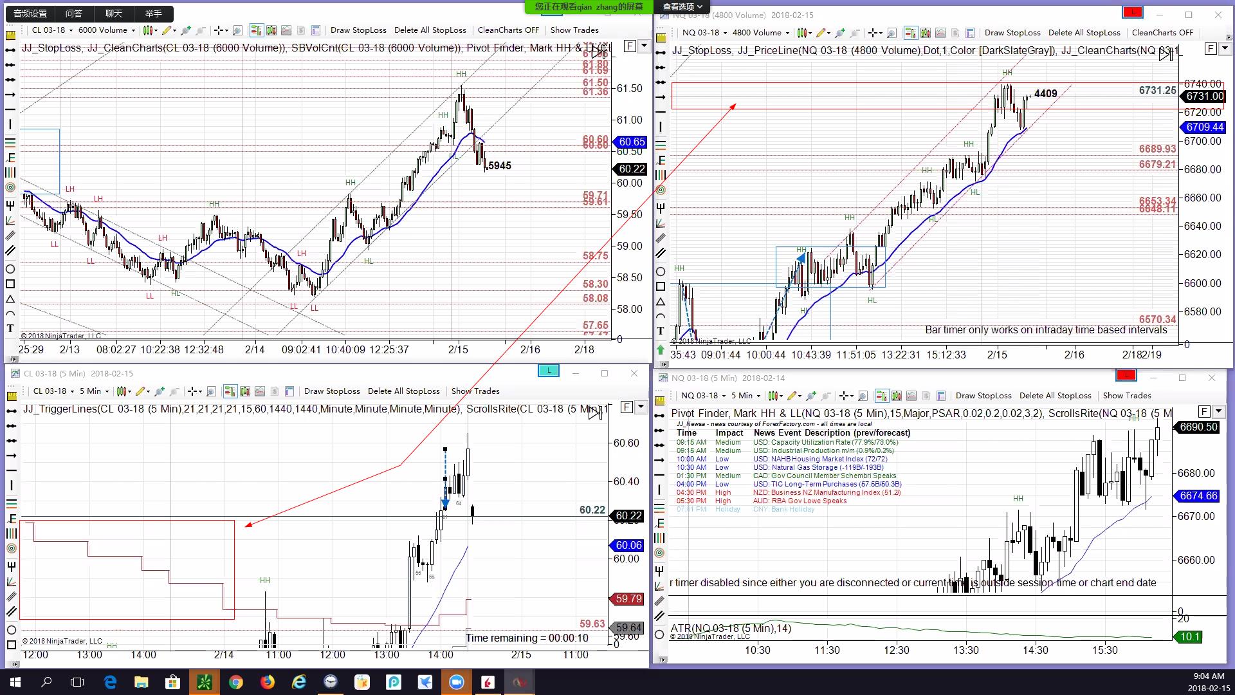Click 举手 raise hand item

(x=154, y=13)
